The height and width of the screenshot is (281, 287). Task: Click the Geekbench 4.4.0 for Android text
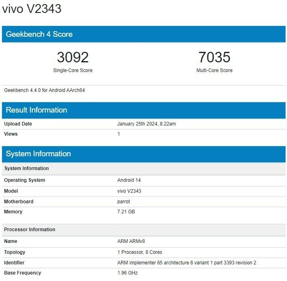pyautogui.click(x=44, y=90)
